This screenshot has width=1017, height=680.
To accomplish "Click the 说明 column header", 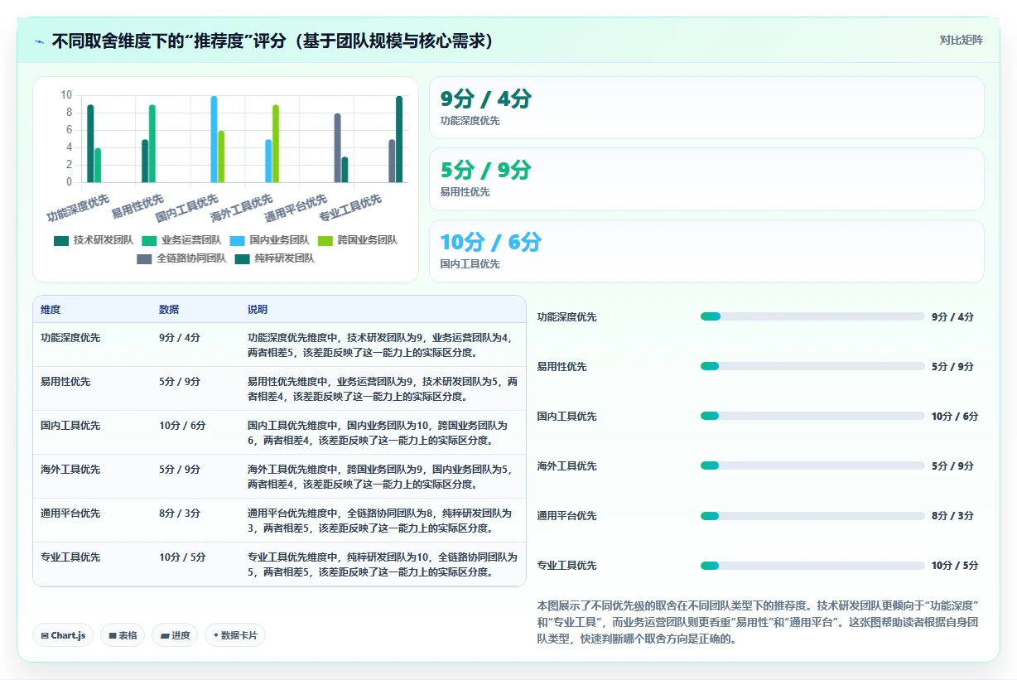I will 258,310.
